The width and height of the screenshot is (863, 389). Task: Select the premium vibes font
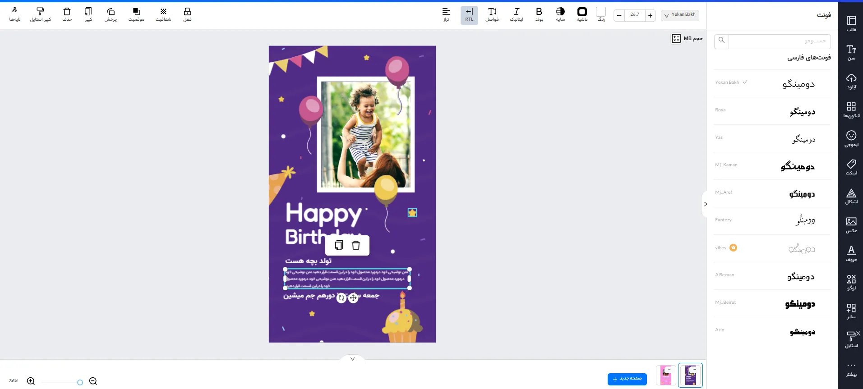coord(772,248)
